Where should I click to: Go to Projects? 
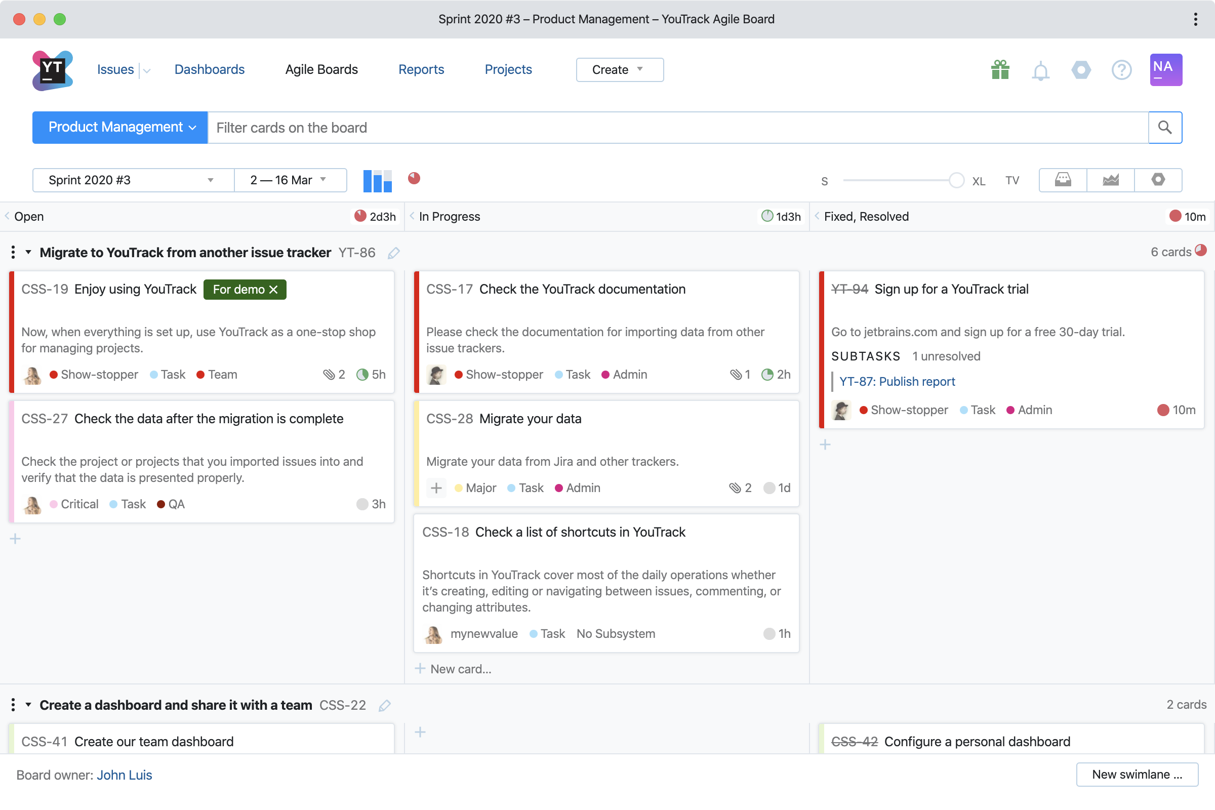508,70
